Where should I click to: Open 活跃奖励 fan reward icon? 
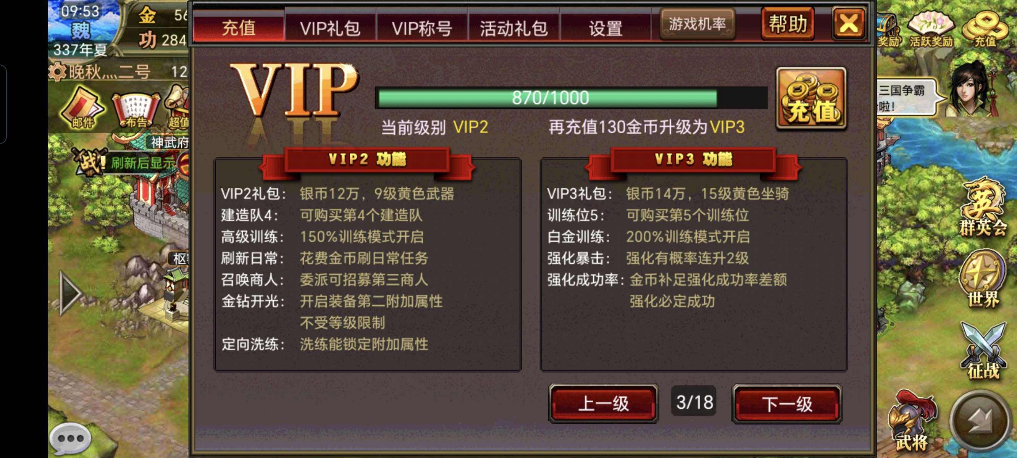[x=931, y=28]
